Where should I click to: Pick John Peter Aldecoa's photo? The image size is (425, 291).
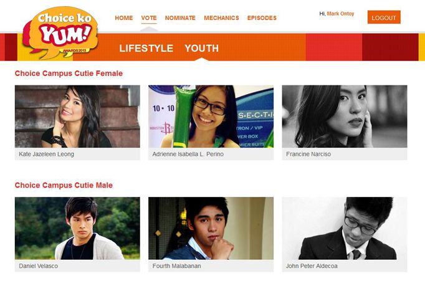click(x=345, y=229)
